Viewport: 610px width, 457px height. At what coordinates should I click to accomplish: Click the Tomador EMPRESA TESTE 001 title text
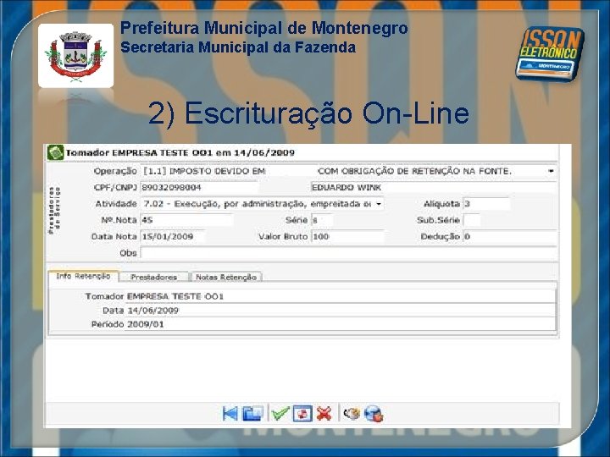click(x=180, y=152)
